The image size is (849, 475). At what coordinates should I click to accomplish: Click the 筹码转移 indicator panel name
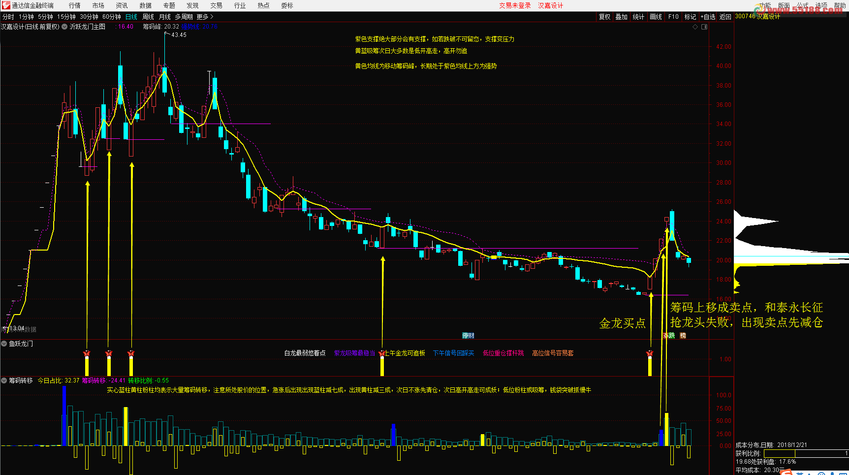click(21, 380)
